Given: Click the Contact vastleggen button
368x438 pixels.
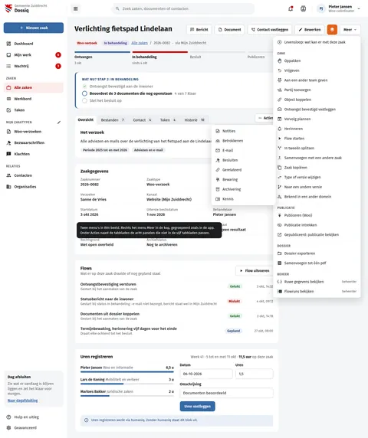Looking at the screenshot, I should pos(270,29).
